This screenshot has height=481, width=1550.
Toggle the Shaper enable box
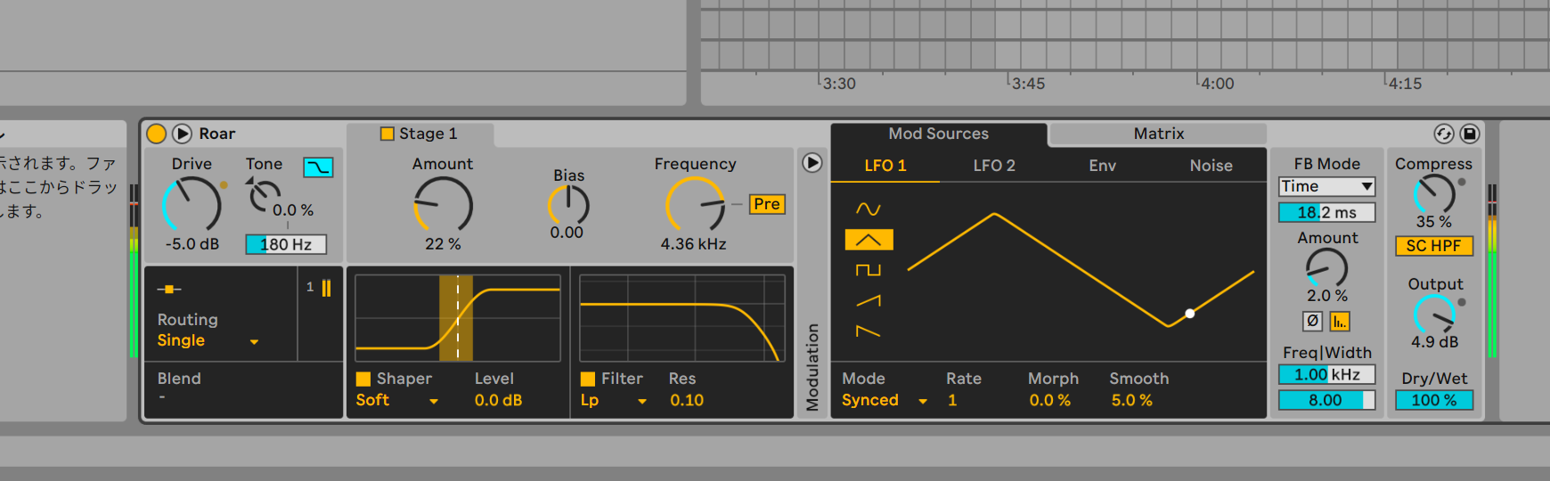[x=363, y=379]
